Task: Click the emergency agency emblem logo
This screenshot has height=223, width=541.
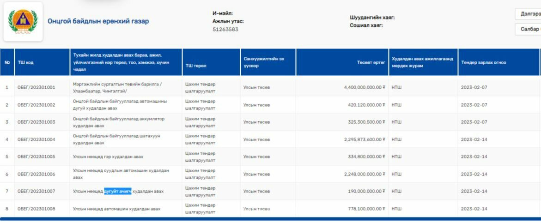Action: tap(23, 21)
